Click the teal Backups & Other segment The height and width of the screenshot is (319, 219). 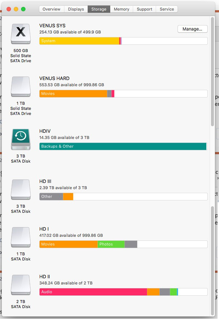[123, 147]
